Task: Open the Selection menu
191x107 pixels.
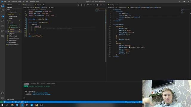Action: point(14,1)
